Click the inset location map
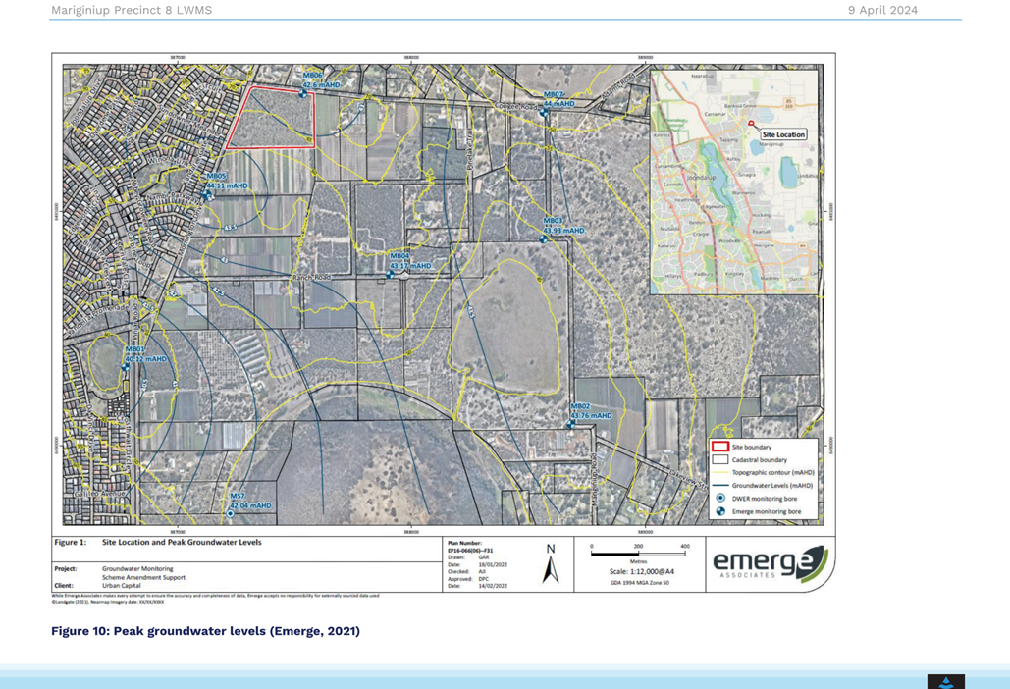This screenshot has width=1010, height=689. click(735, 182)
